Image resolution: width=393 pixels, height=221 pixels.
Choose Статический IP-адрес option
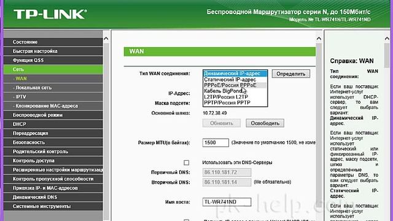coord(235,79)
